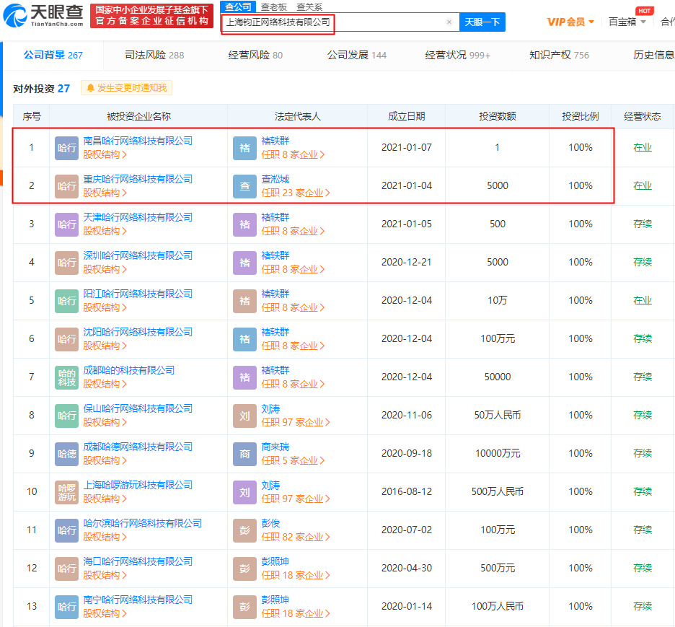Open the 百宝箱 dropdown menu
Screen dimensions: 675x627
click(x=627, y=22)
